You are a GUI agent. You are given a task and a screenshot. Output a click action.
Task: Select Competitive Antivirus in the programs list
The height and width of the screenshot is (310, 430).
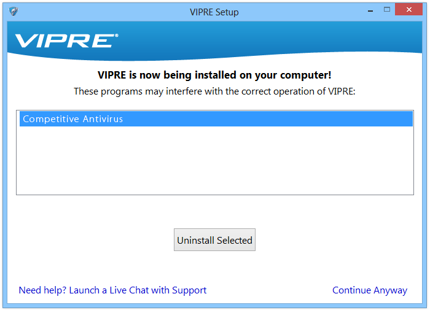(73, 119)
